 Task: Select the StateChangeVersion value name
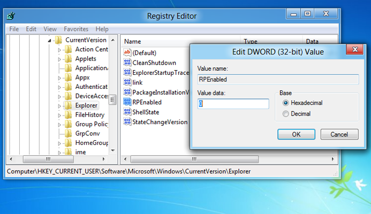coord(160,122)
